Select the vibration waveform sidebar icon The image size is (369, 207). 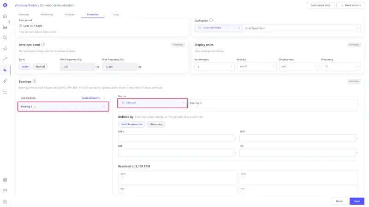point(5,70)
